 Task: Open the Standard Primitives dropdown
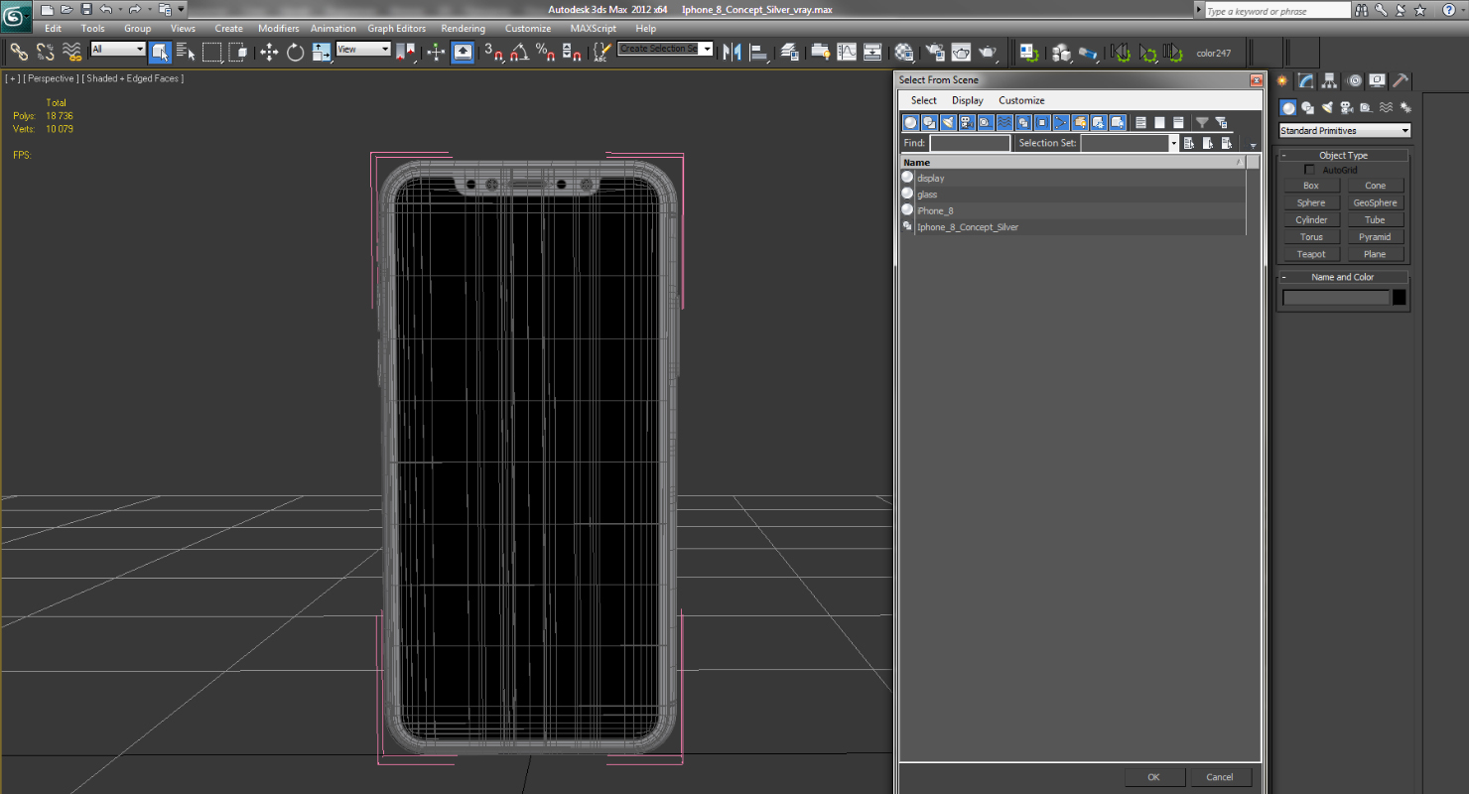coord(1344,131)
